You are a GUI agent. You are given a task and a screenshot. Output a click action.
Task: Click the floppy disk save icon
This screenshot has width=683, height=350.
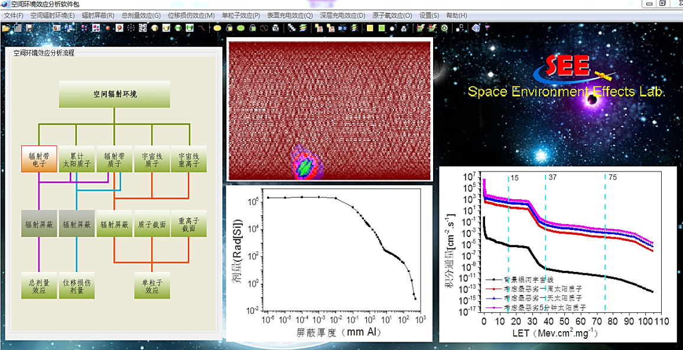click(29, 28)
